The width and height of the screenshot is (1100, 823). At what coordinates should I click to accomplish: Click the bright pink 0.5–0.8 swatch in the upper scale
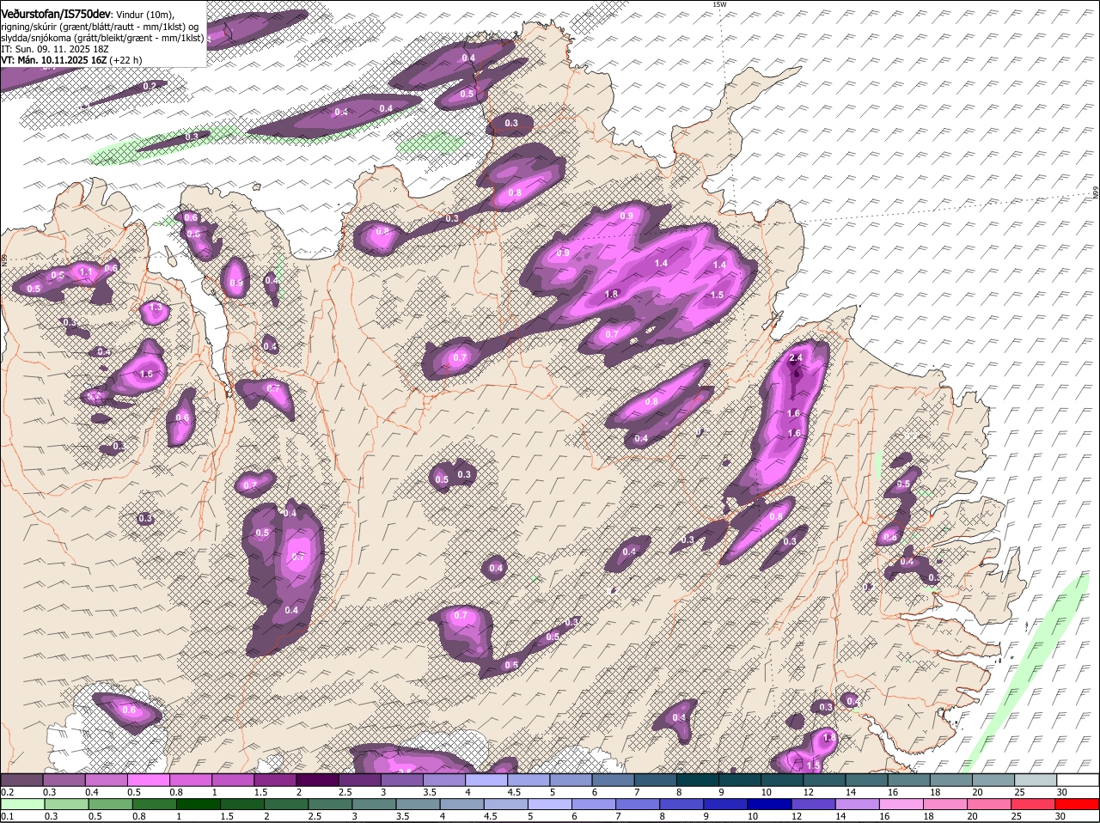pyautogui.click(x=148, y=779)
